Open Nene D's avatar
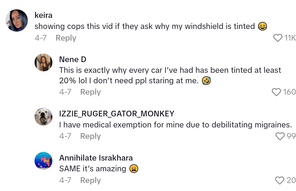 [44, 62]
